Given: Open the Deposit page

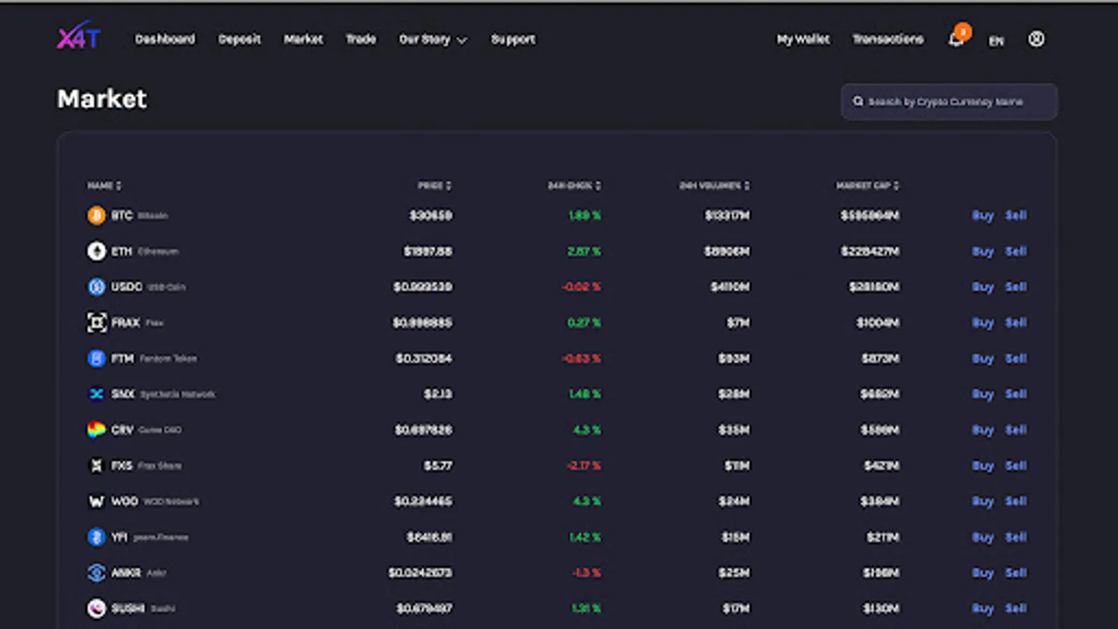Looking at the screenshot, I should pos(240,40).
